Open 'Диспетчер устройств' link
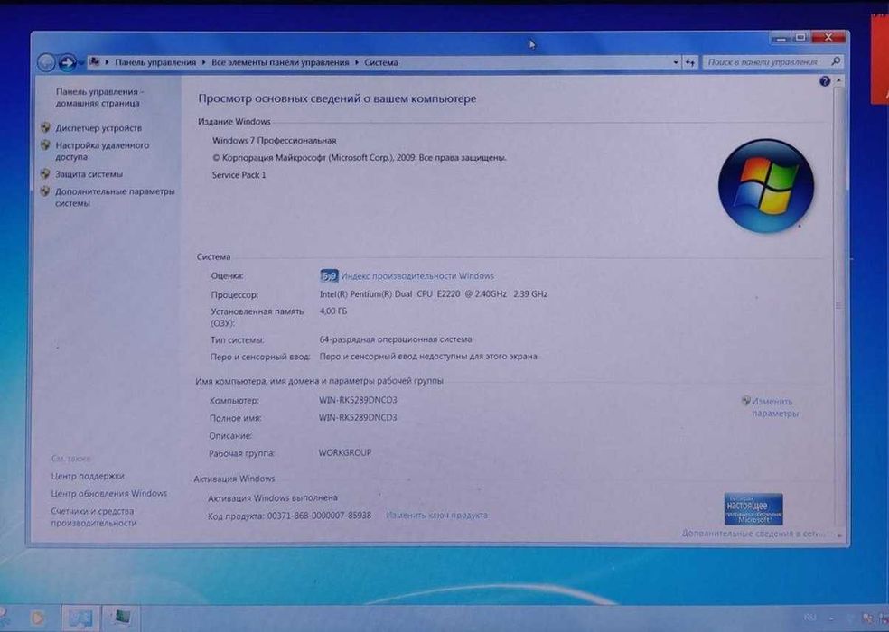Screen dimensions: 889x632 pyautogui.click(x=98, y=128)
